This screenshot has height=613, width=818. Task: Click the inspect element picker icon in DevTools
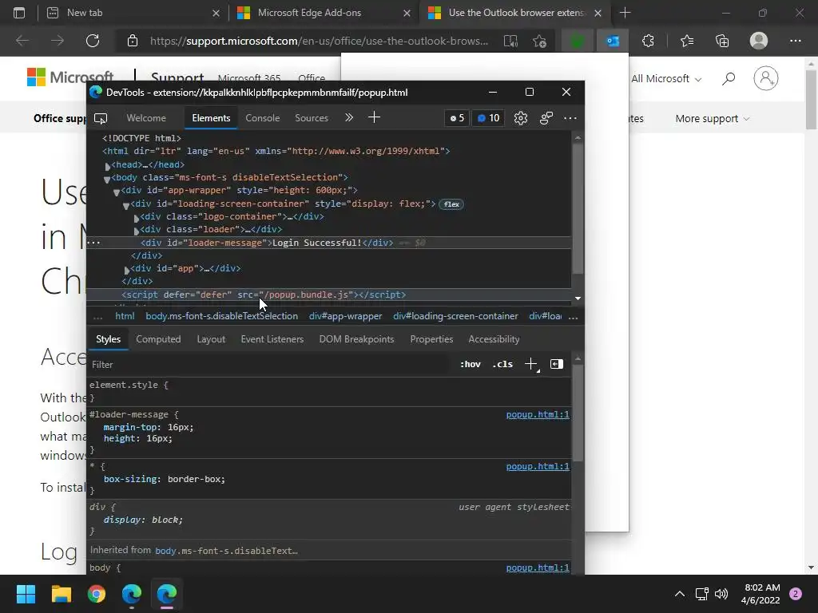point(101,118)
